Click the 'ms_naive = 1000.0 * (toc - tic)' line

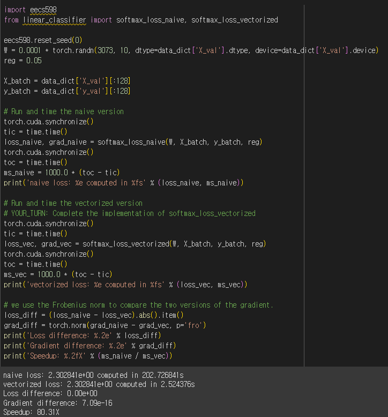tap(62, 173)
